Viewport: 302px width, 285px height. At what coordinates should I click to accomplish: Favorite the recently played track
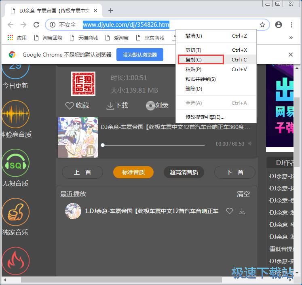pos(230,211)
